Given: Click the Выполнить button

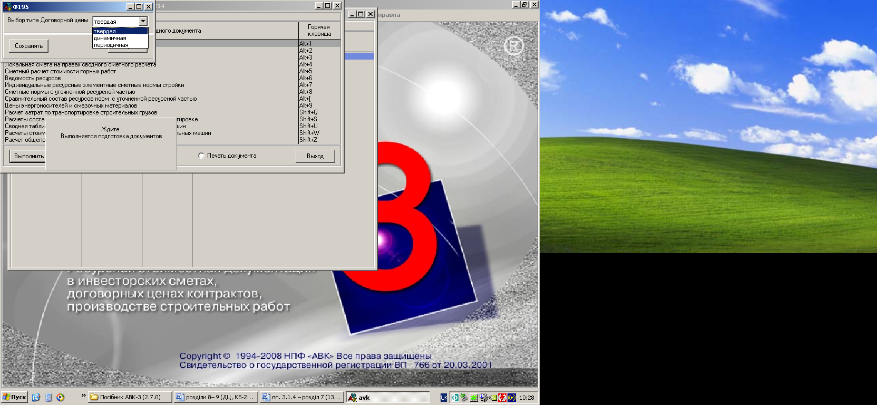Looking at the screenshot, I should tap(27, 156).
